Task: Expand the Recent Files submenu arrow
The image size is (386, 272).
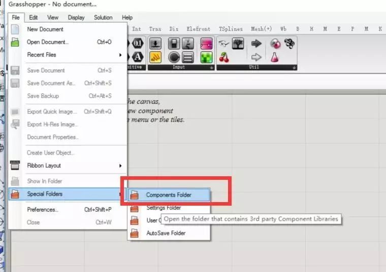Action: click(120, 55)
